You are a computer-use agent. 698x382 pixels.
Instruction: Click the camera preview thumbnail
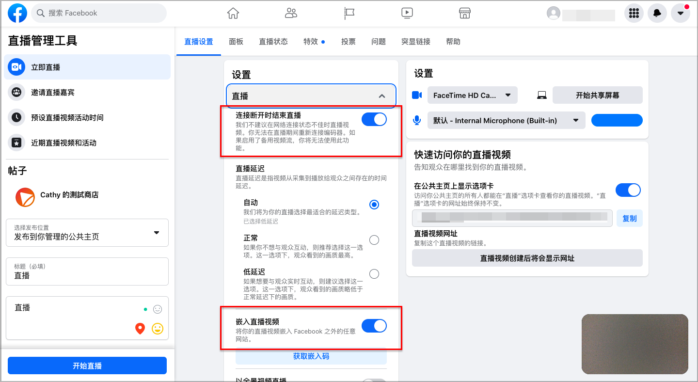(635, 344)
